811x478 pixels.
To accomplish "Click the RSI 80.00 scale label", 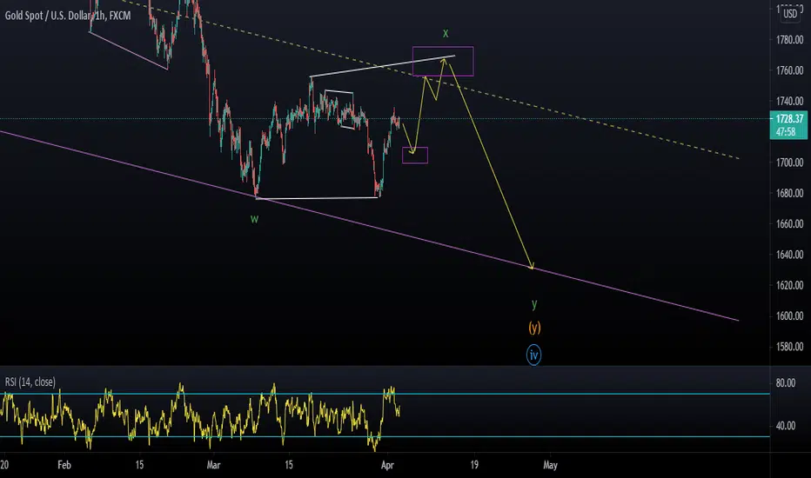I will [x=786, y=383].
